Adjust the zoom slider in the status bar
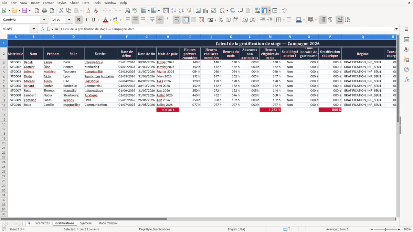Image resolution: width=413 pixels, height=232 pixels. (x=385, y=229)
